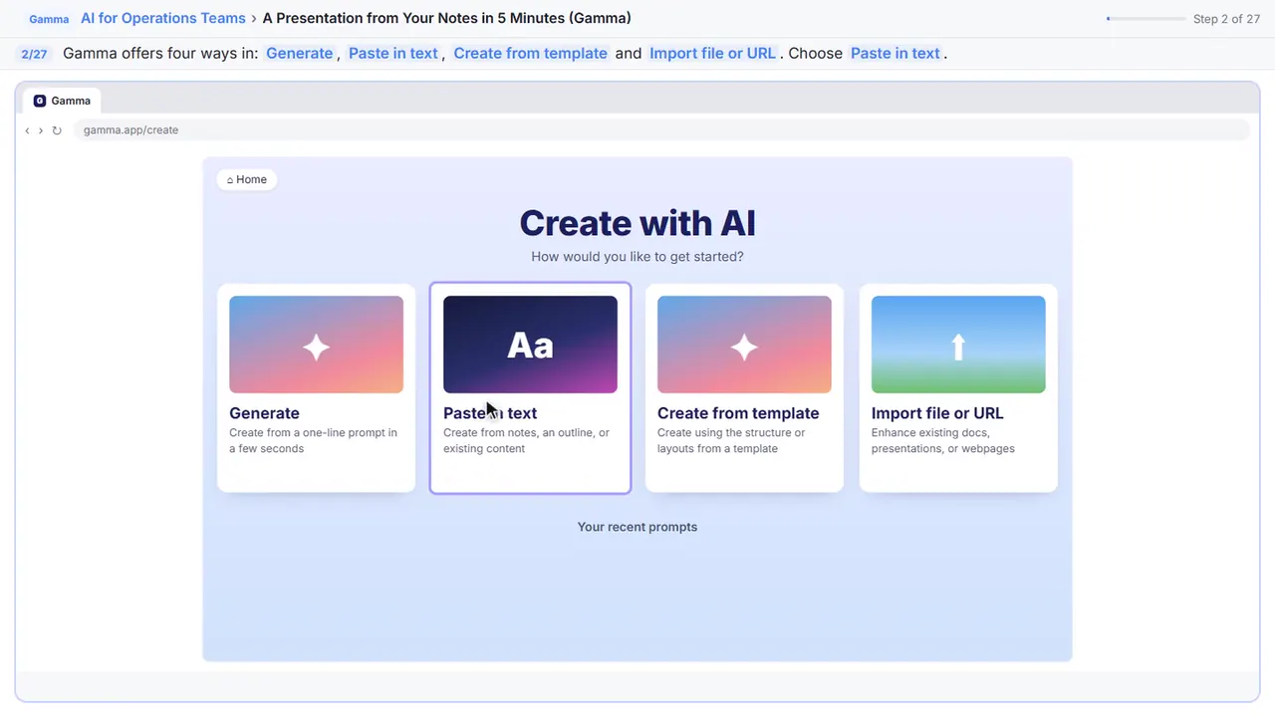Viewport: 1275px width, 717px height.
Task: Click the browser forward arrow
Action: tap(41, 130)
